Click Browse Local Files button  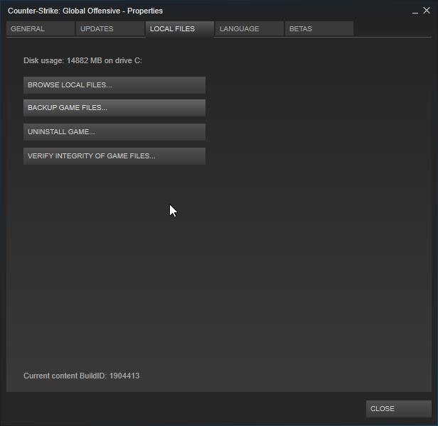click(114, 85)
